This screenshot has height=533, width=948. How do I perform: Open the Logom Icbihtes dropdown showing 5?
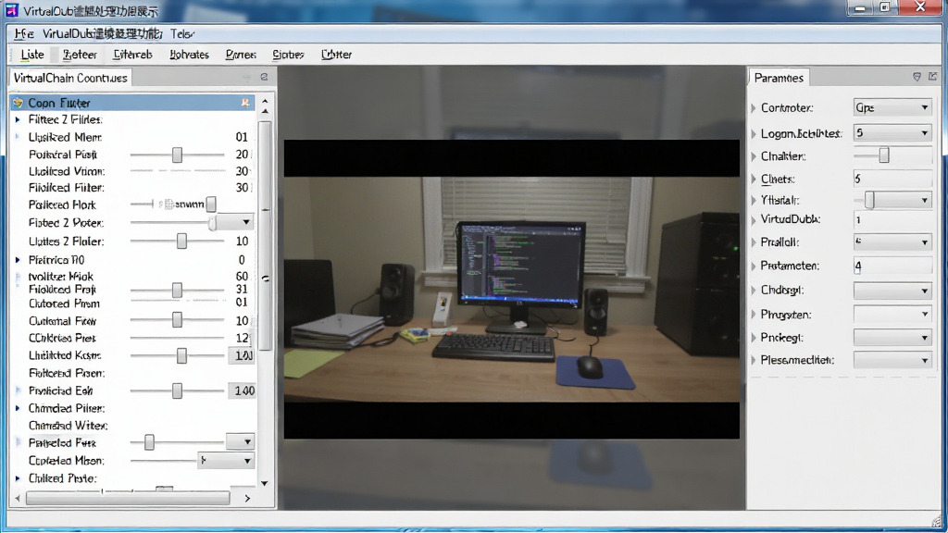(892, 133)
